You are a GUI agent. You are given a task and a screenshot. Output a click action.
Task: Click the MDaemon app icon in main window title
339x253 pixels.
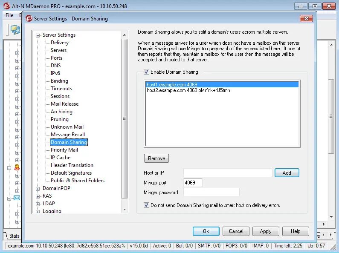tap(6, 6)
